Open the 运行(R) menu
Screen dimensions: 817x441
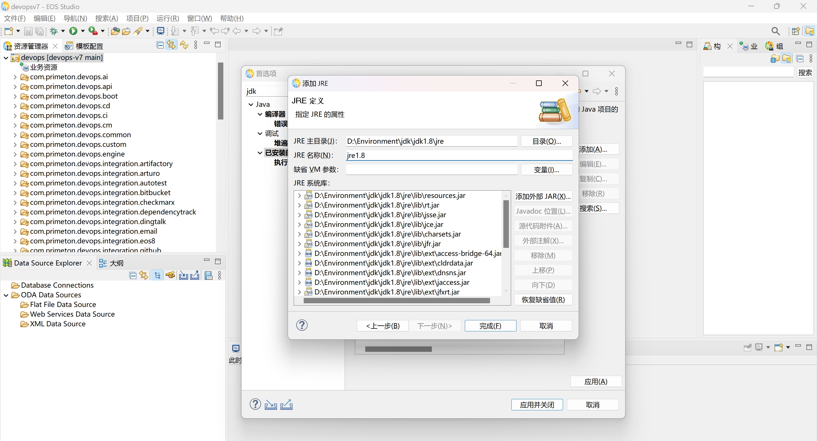(167, 18)
